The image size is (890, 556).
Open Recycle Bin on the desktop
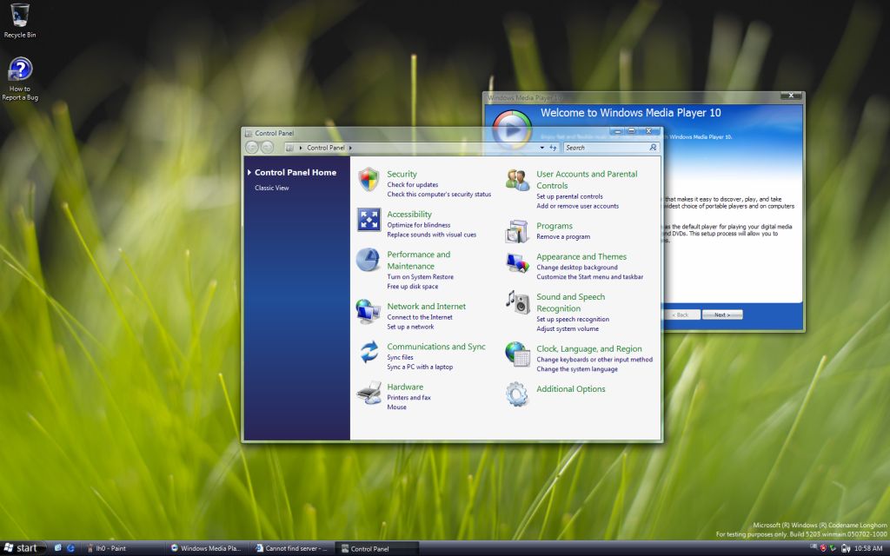pyautogui.click(x=20, y=16)
